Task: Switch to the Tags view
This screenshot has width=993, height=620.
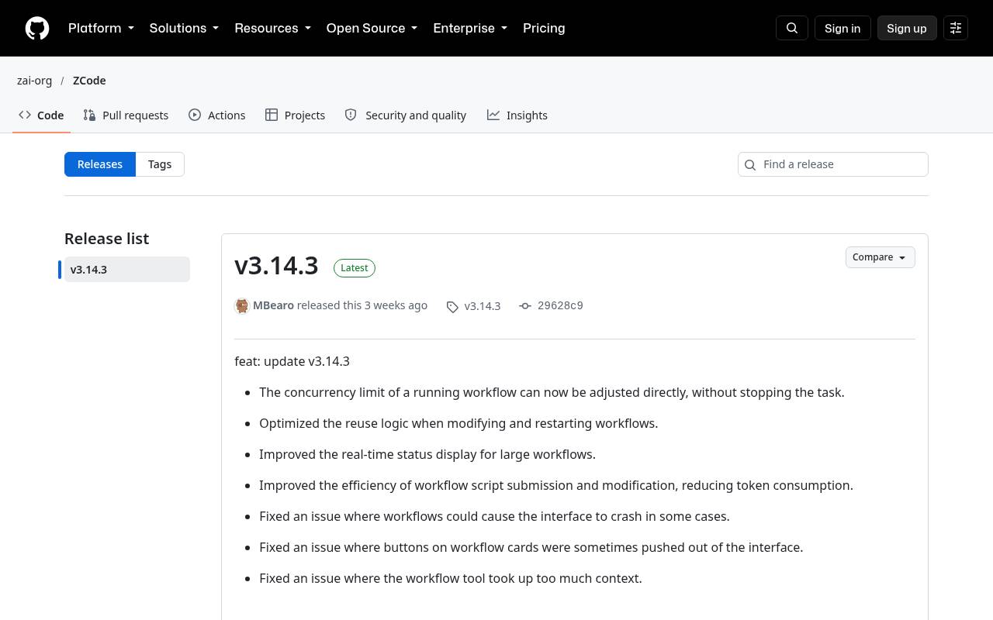Action: click(x=160, y=164)
